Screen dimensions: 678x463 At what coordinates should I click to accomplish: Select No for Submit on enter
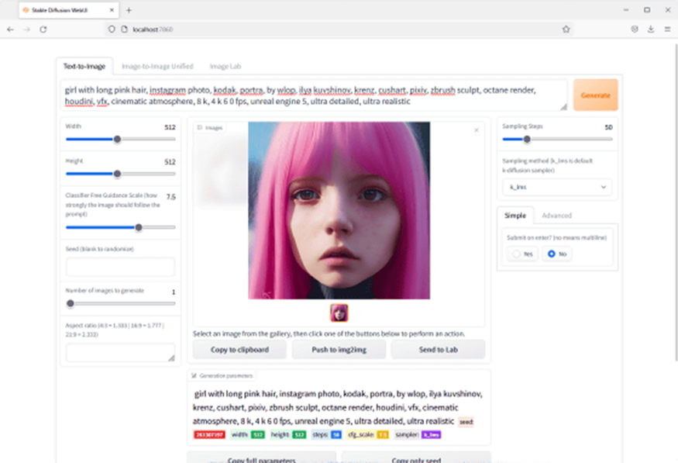pos(557,254)
